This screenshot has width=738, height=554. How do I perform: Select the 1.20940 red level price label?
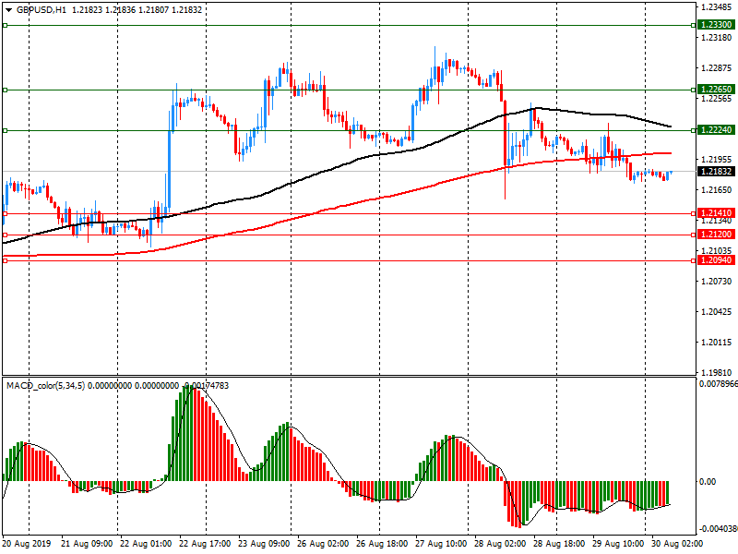tap(716, 260)
